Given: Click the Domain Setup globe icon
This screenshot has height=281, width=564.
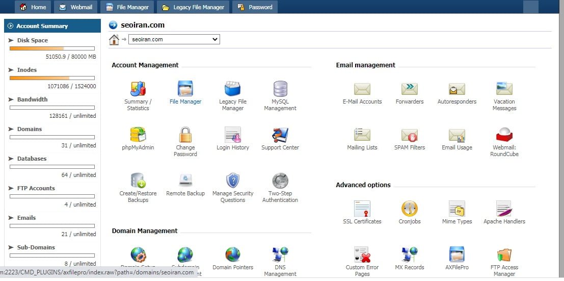Looking at the screenshot, I should coord(138,254).
